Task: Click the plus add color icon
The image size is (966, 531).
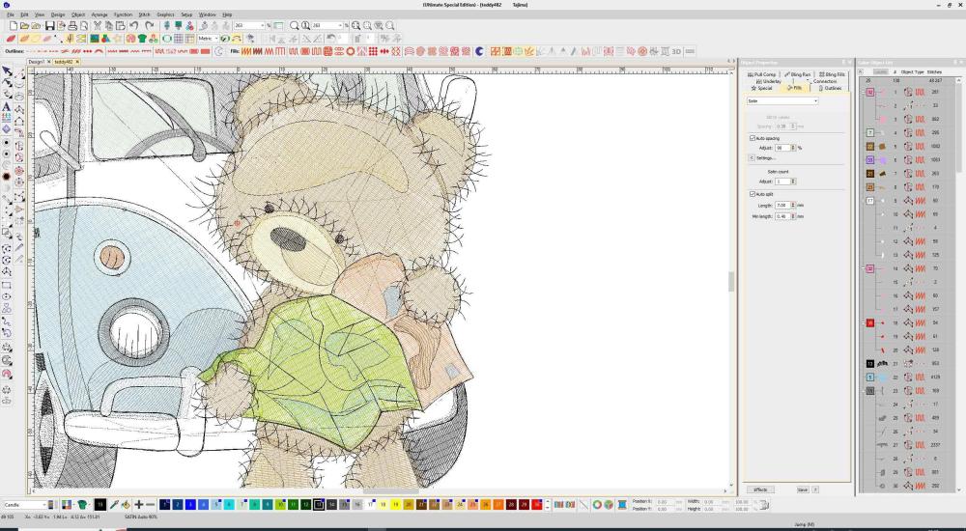Action: tap(138, 505)
